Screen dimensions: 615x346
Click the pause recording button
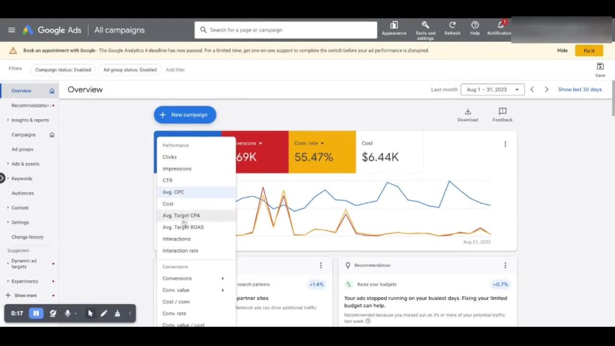point(36,313)
